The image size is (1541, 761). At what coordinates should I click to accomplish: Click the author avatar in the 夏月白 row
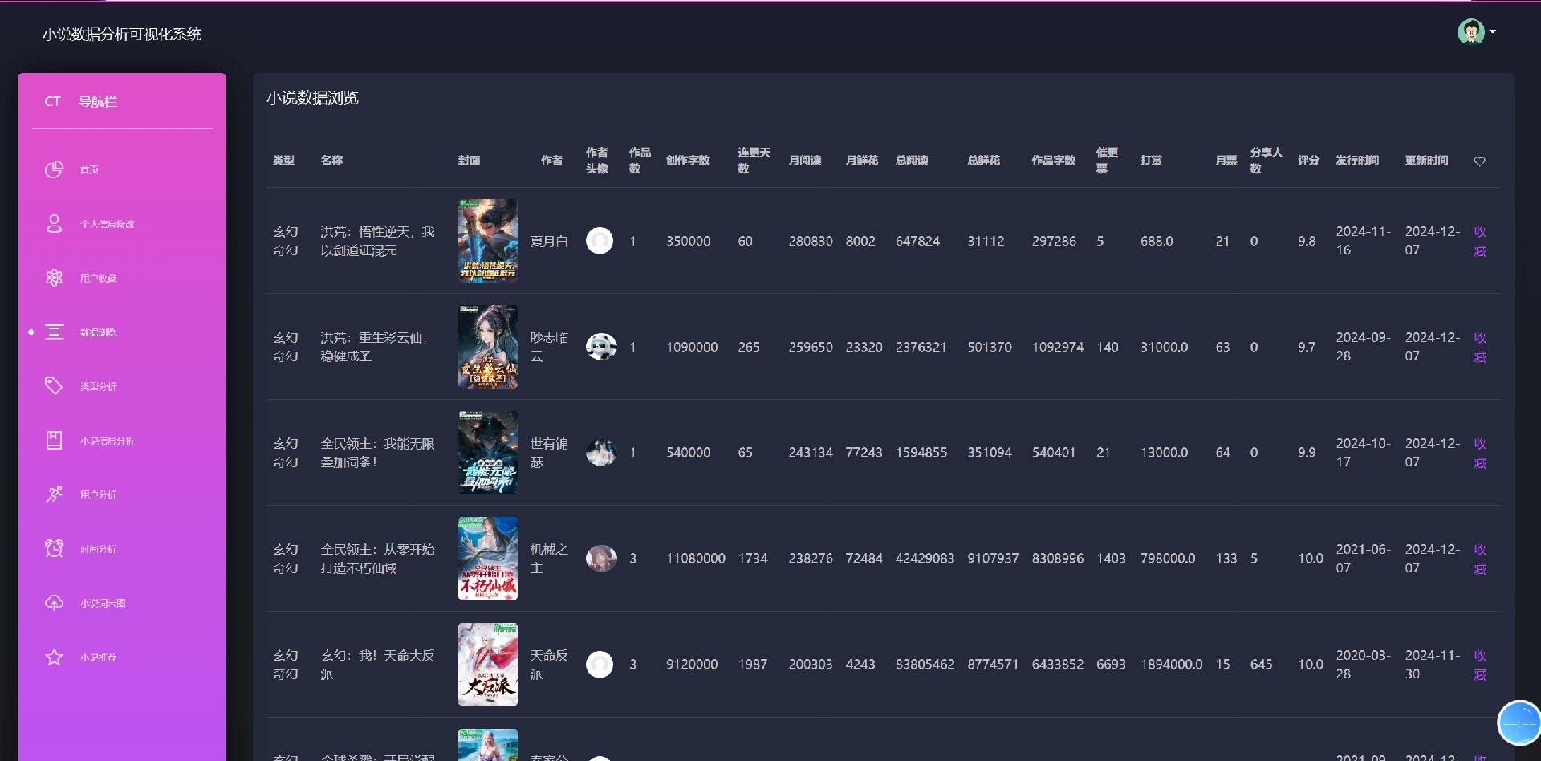(600, 241)
